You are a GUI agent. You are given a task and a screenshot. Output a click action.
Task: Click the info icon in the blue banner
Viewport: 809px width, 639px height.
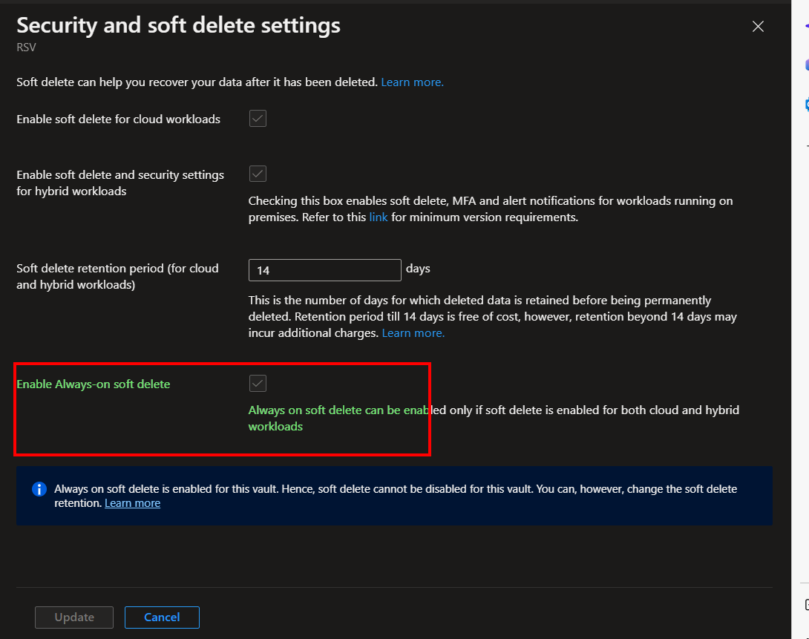(x=39, y=489)
